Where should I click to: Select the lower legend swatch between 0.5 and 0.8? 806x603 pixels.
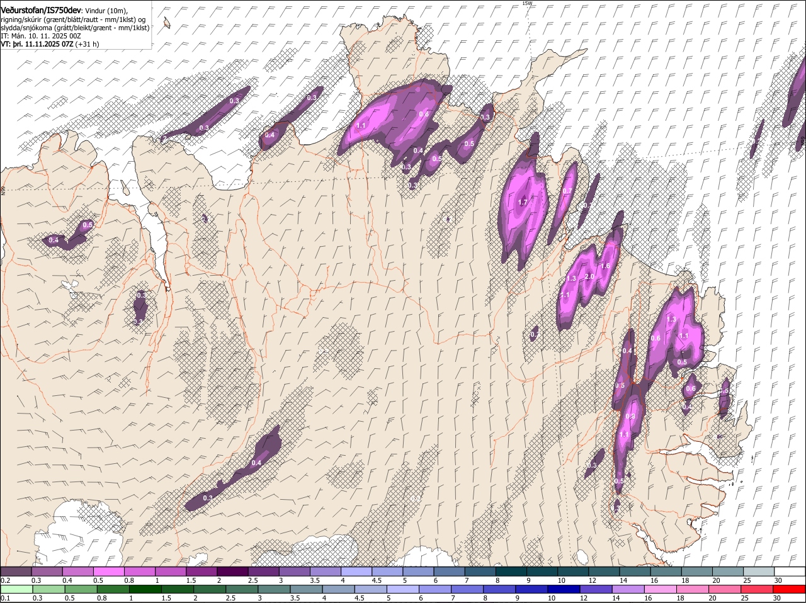tap(81, 589)
